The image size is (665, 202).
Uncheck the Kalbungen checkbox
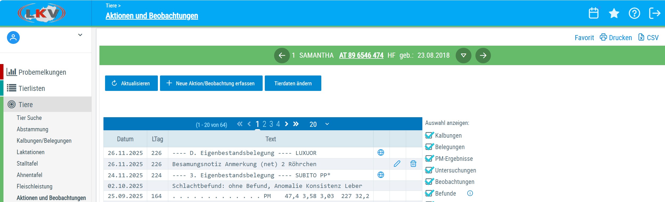pos(429,136)
